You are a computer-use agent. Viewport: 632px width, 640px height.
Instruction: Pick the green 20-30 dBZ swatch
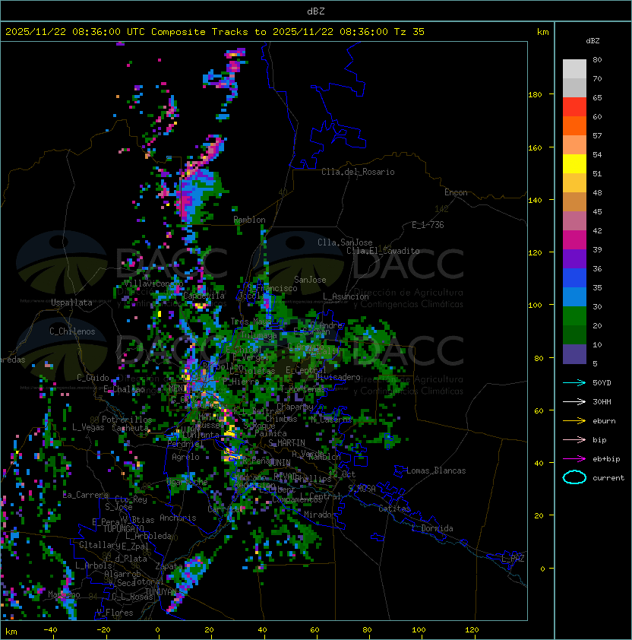tap(574, 316)
